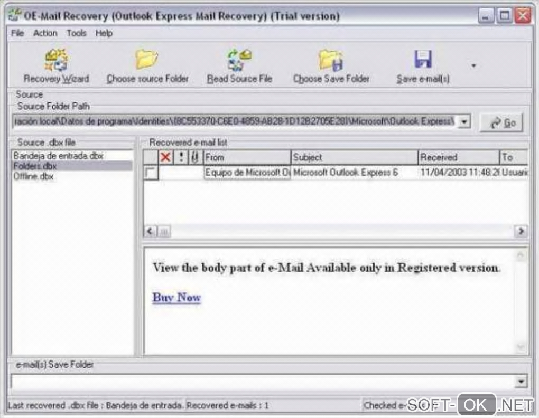Launch the Recovery Wizard
The image size is (539, 418).
point(57,66)
